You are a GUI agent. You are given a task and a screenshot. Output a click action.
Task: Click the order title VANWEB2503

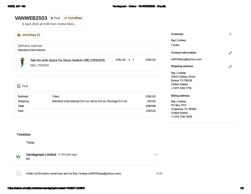click(31, 18)
